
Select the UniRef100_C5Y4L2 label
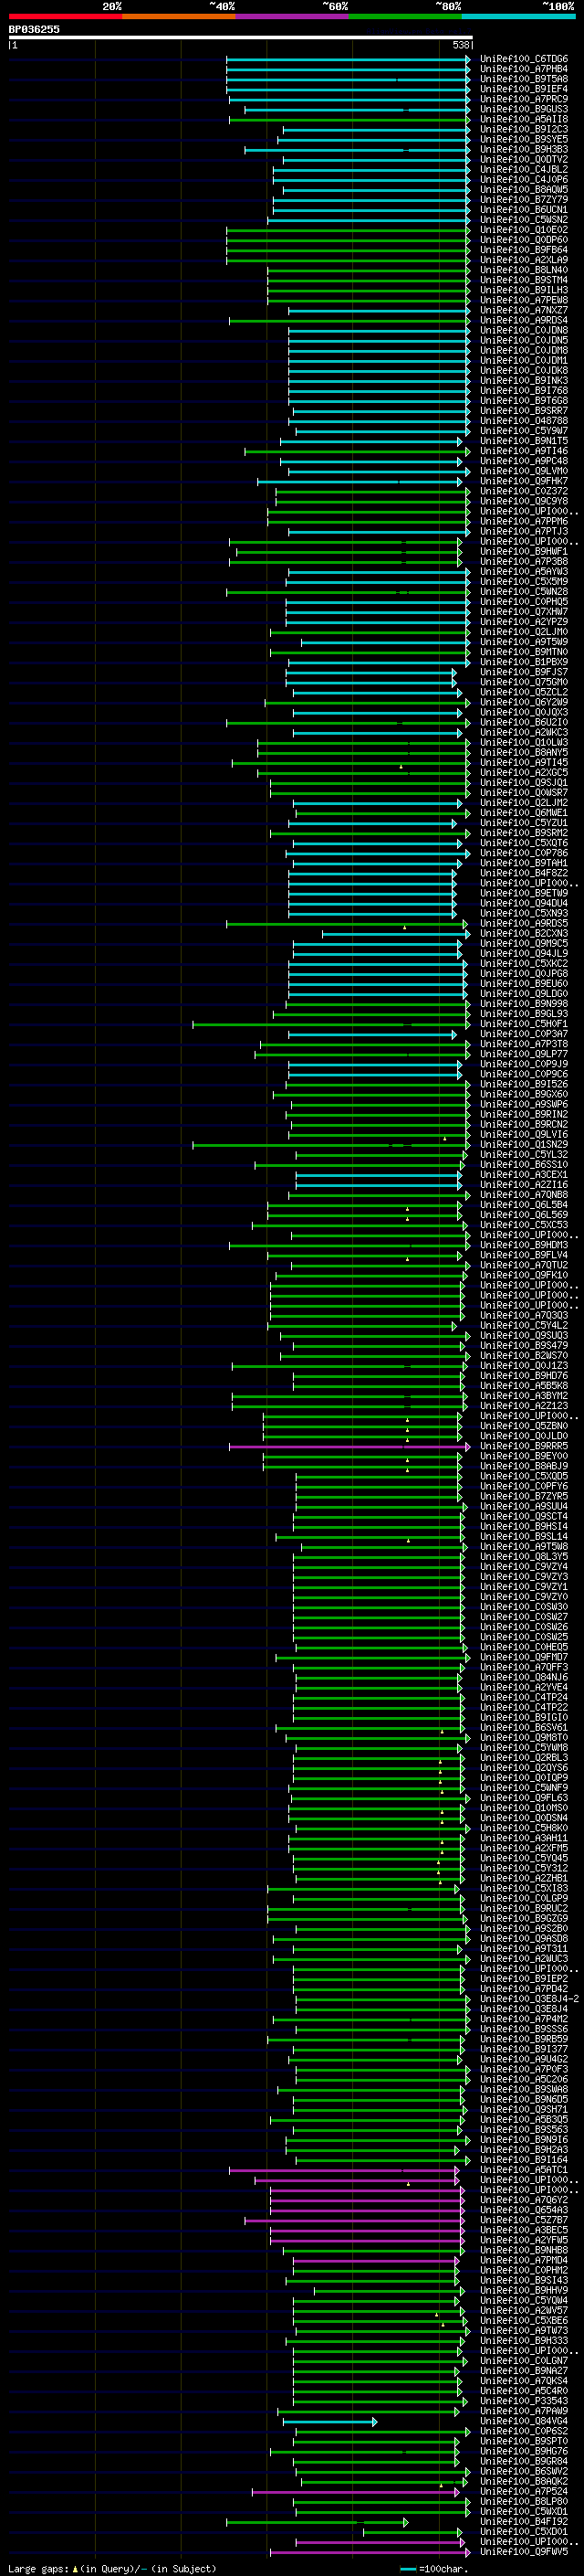click(524, 1326)
